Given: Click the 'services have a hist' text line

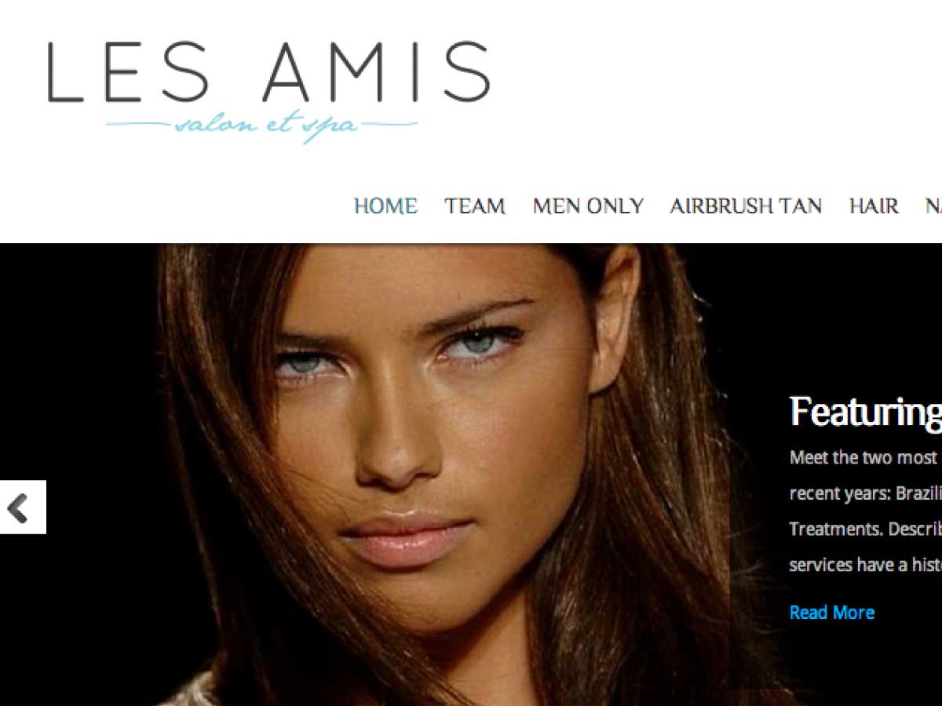Looking at the screenshot, I should coord(865,565).
